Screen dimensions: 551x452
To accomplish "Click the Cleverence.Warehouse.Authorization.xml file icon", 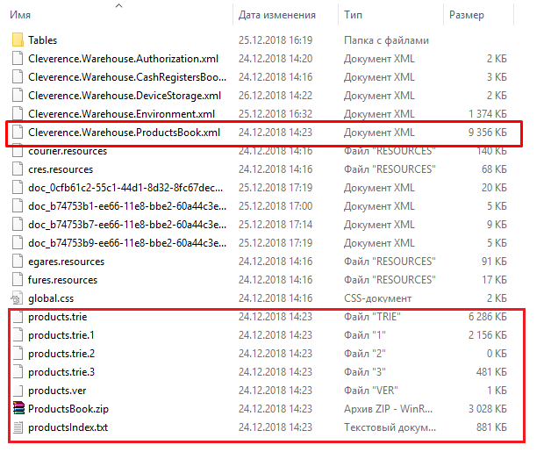I will point(18,58).
